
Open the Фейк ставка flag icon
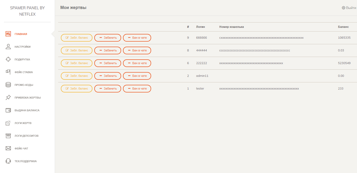[x=8, y=72]
